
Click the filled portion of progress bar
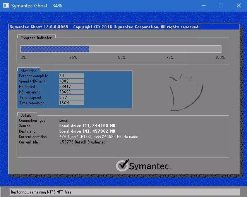(x=55, y=49)
